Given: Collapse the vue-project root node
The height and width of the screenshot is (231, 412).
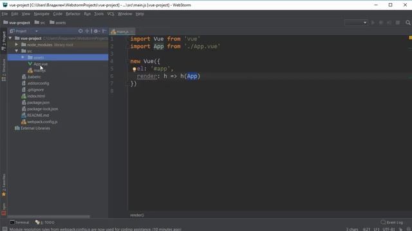Looking at the screenshot, I should point(10,38).
